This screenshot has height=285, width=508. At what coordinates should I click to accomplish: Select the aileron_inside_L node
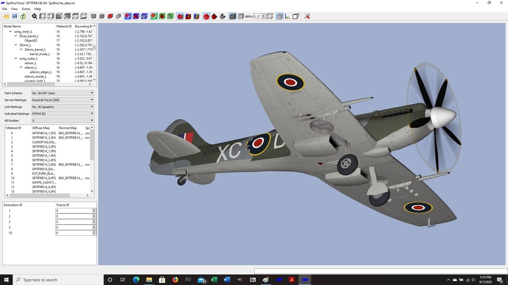coord(36,77)
